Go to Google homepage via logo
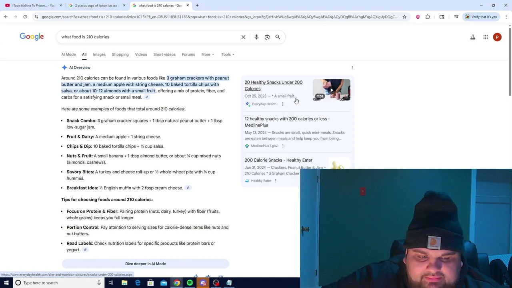The width and height of the screenshot is (512, 288). [x=32, y=37]
